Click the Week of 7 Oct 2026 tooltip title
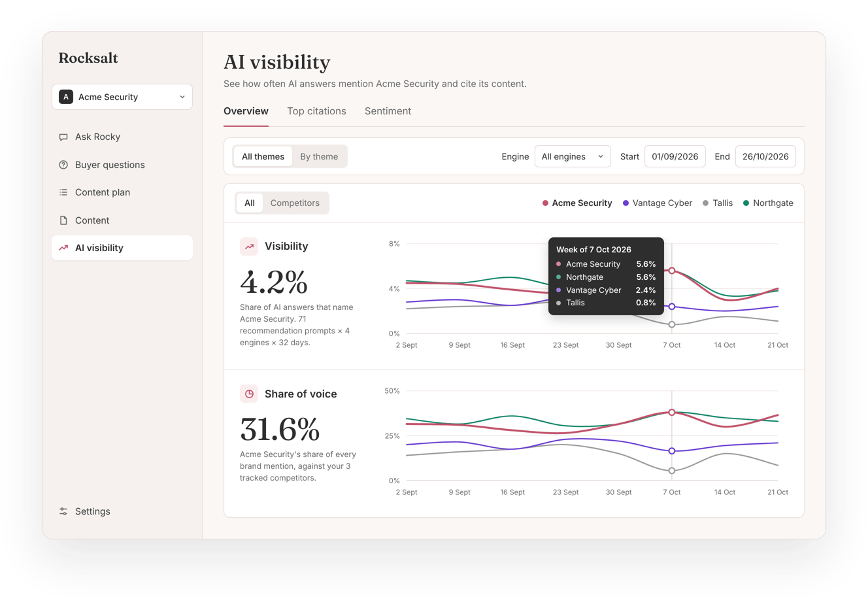The width and height of the screenshot is (868, 612). click(x=593, y=249)
